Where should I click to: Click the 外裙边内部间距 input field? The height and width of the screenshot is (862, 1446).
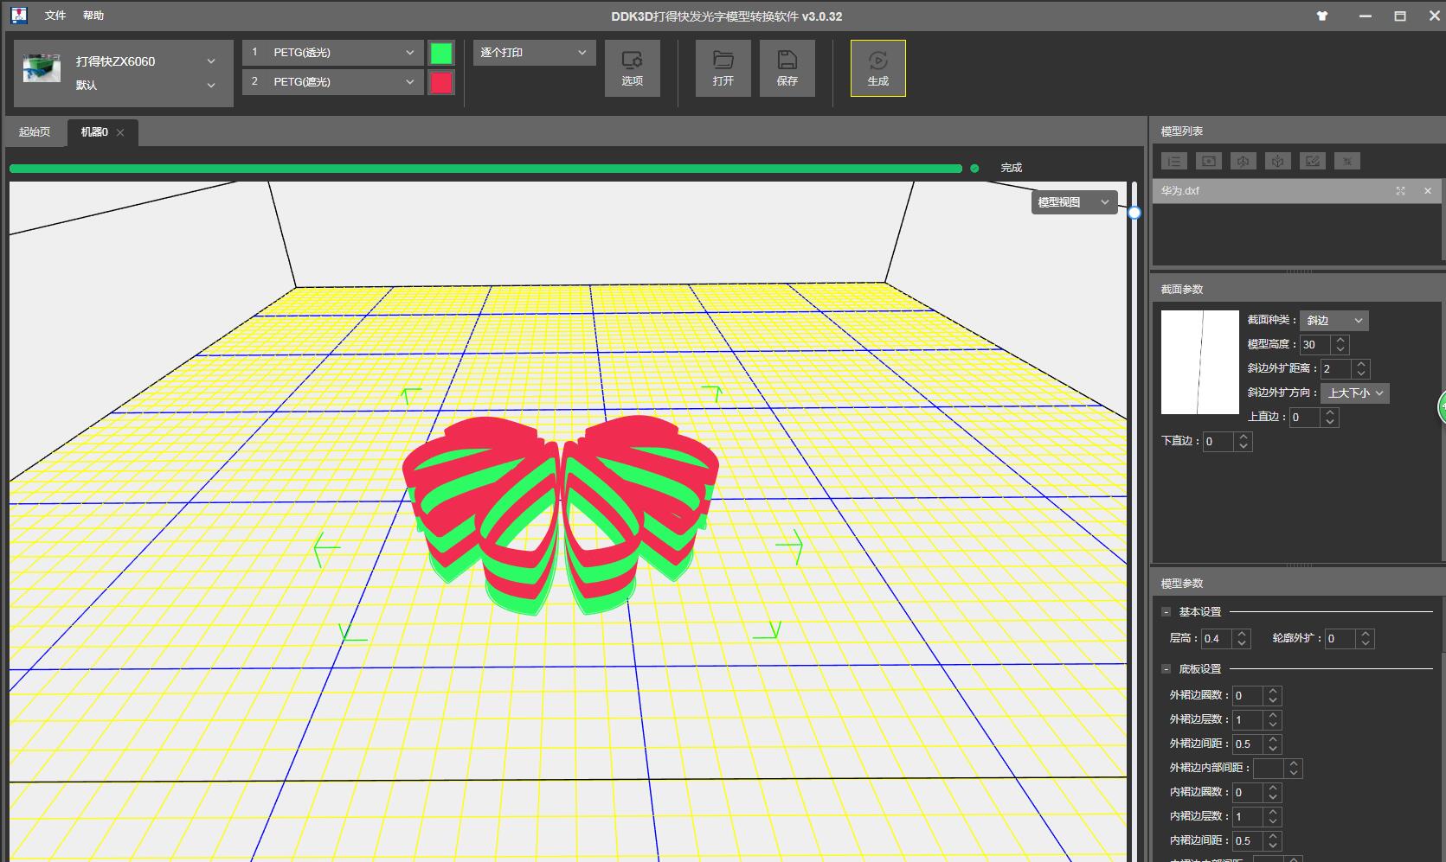click(1269, 769)
